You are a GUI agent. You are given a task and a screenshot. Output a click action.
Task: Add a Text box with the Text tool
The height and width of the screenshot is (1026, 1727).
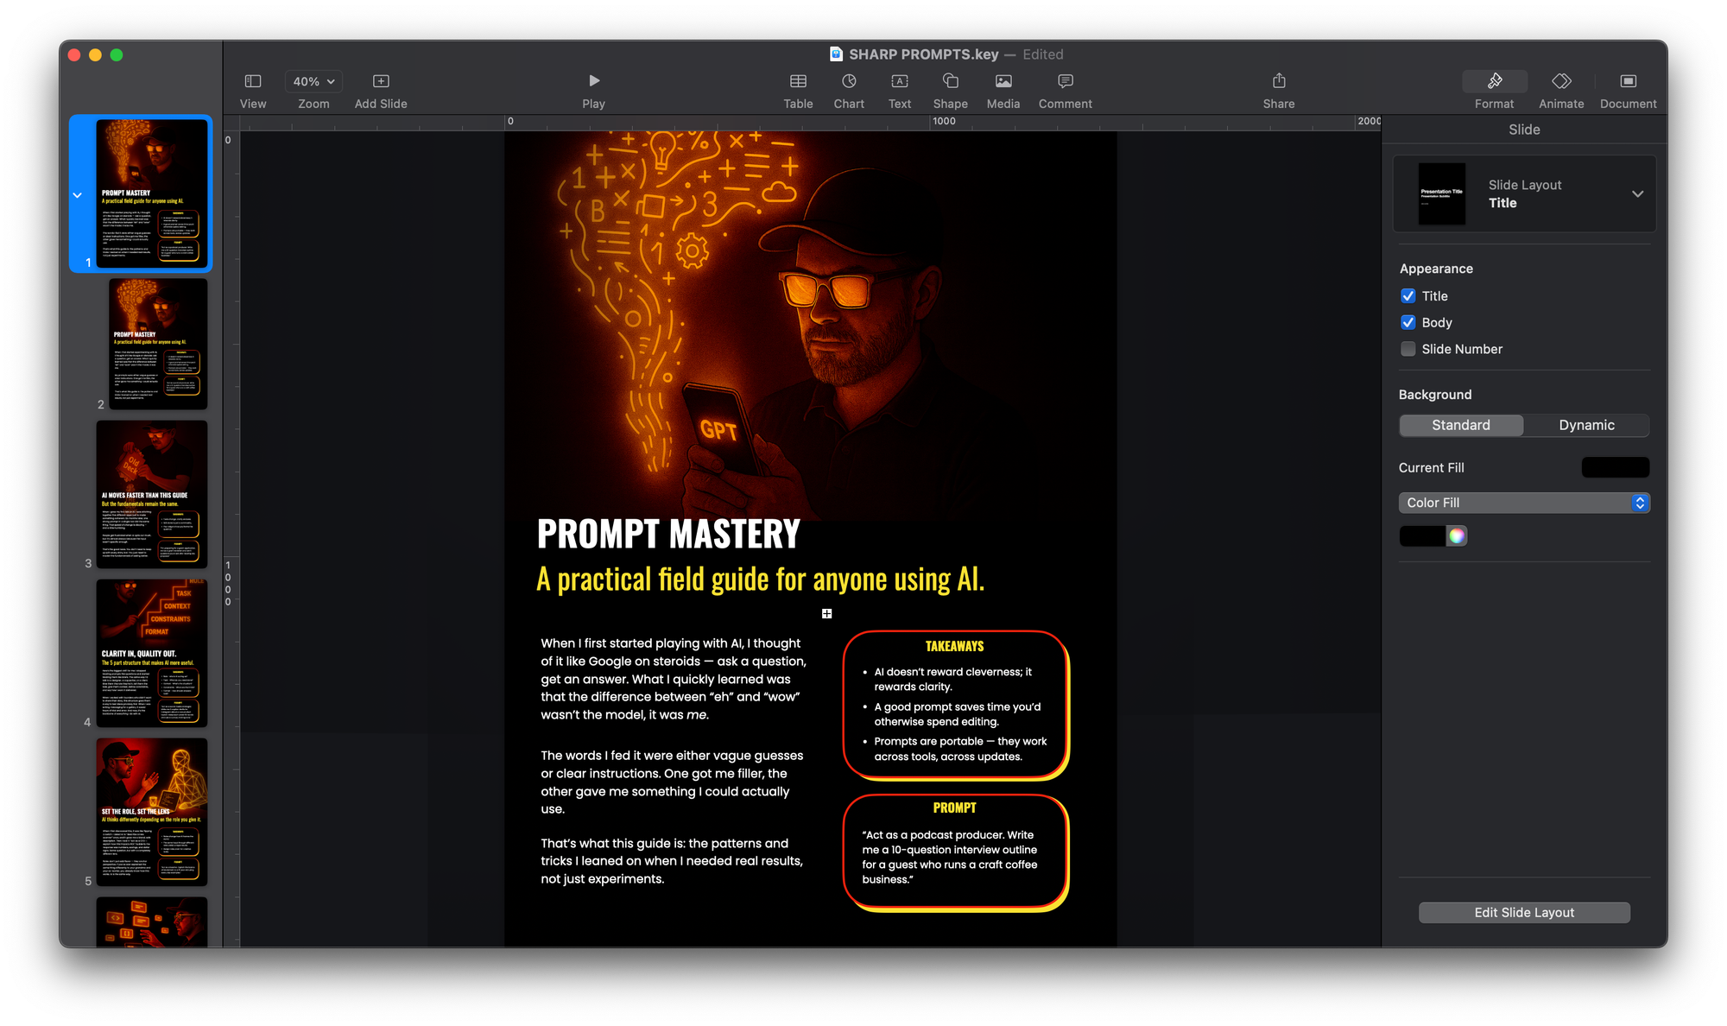[899, 81]
